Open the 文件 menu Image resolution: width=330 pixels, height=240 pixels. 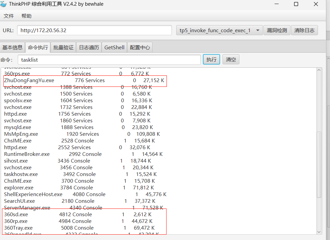click(9, 16)
